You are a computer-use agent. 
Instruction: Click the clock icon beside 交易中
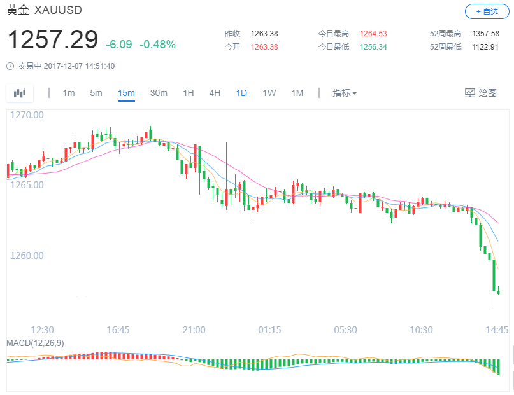point(10,66)
